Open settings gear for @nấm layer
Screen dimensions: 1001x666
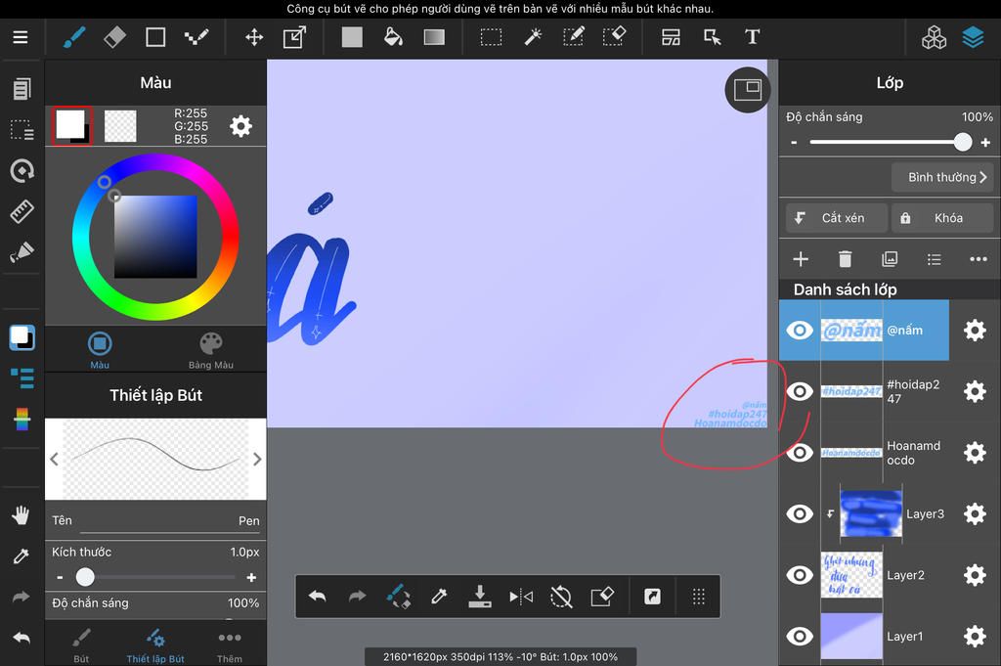click(975, 331)
